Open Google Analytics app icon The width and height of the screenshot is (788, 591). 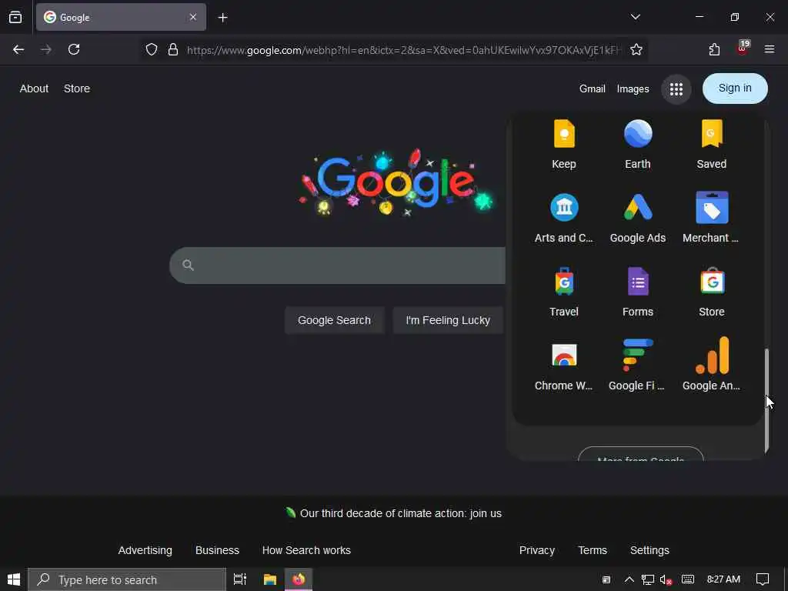(712, 366)
